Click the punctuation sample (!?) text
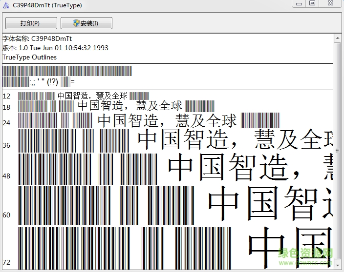 [52, 82]
